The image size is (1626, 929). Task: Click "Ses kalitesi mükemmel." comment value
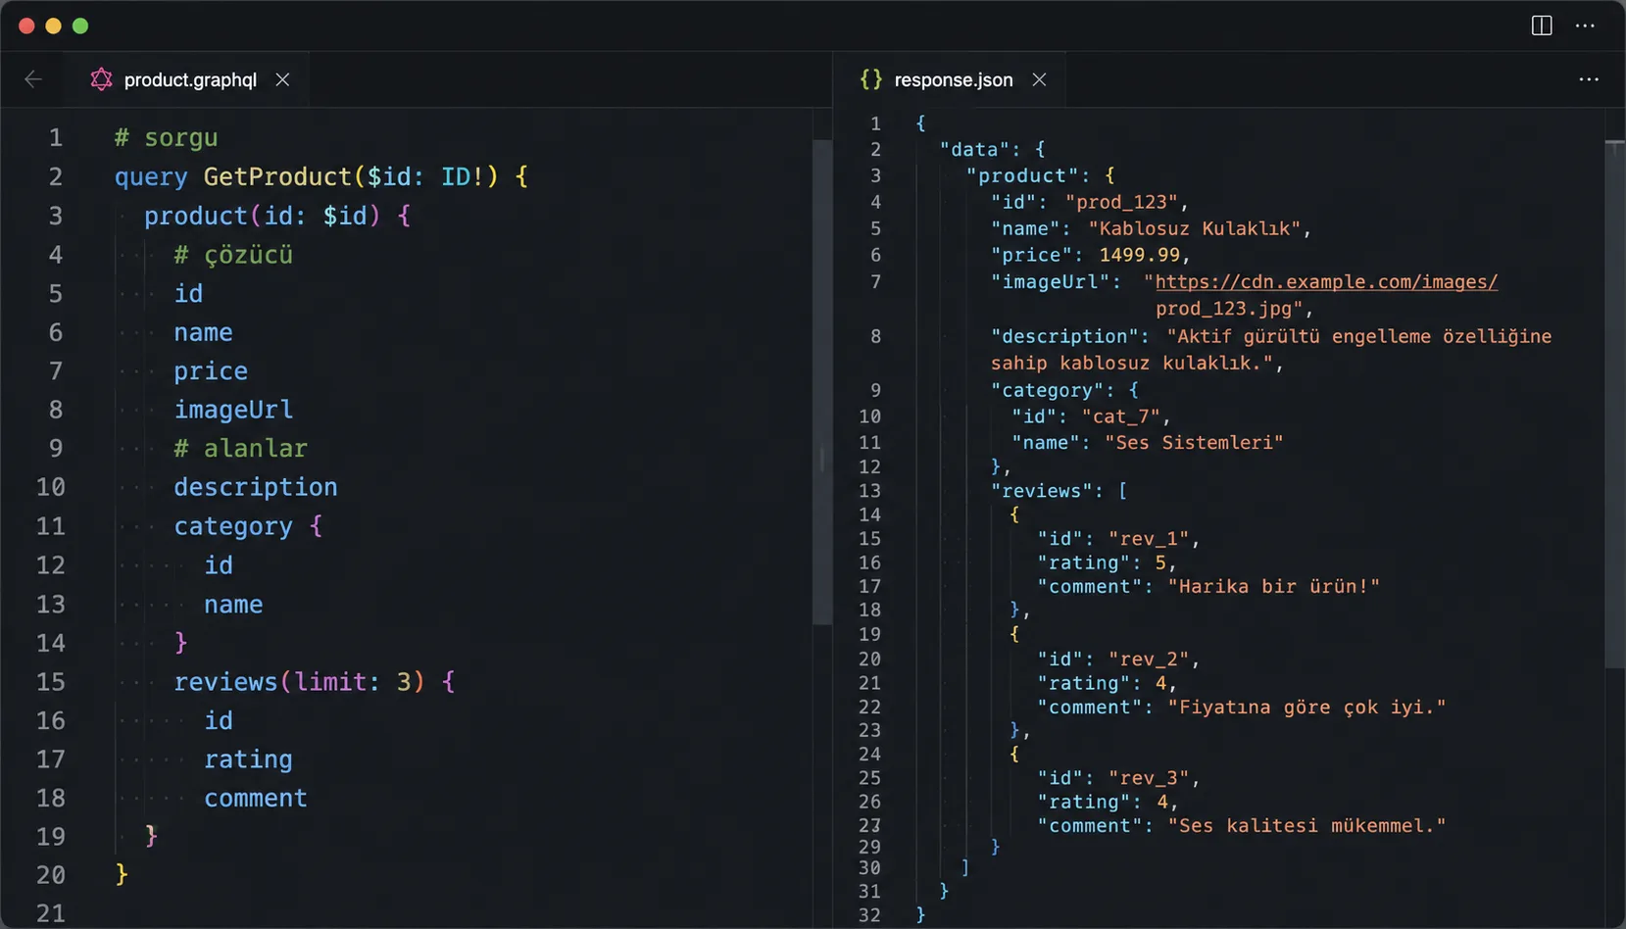click(x=1306, y=826)
